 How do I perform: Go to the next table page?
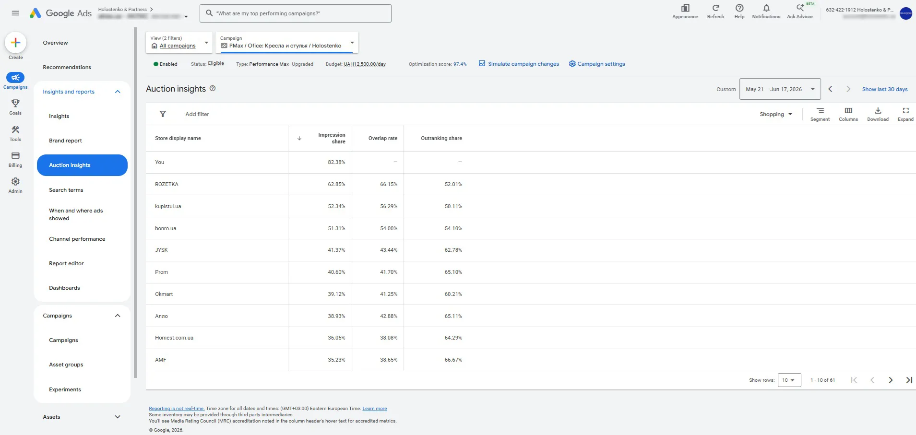click(891, 380)
